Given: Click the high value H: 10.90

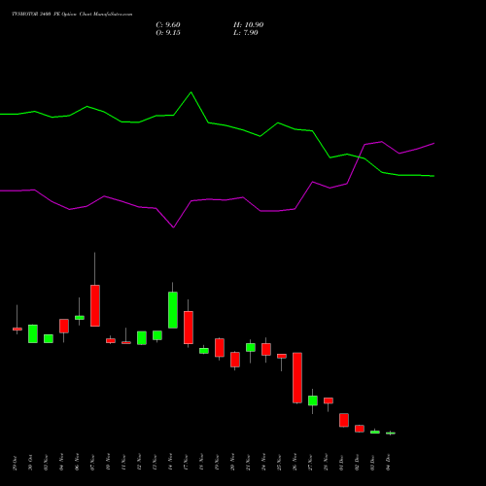Looking at the screenshot, I should coord(249,25).
